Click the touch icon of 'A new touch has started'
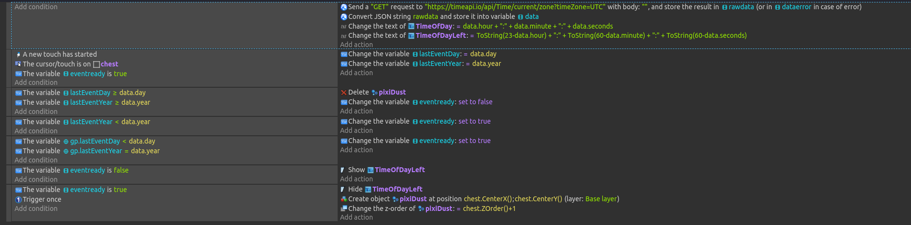Screen dimensions: 911x225 (x=18, y=54)
